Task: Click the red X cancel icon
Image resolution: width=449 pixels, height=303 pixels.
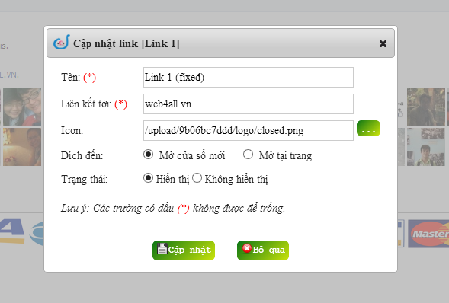Action: (x=247, y=248)
